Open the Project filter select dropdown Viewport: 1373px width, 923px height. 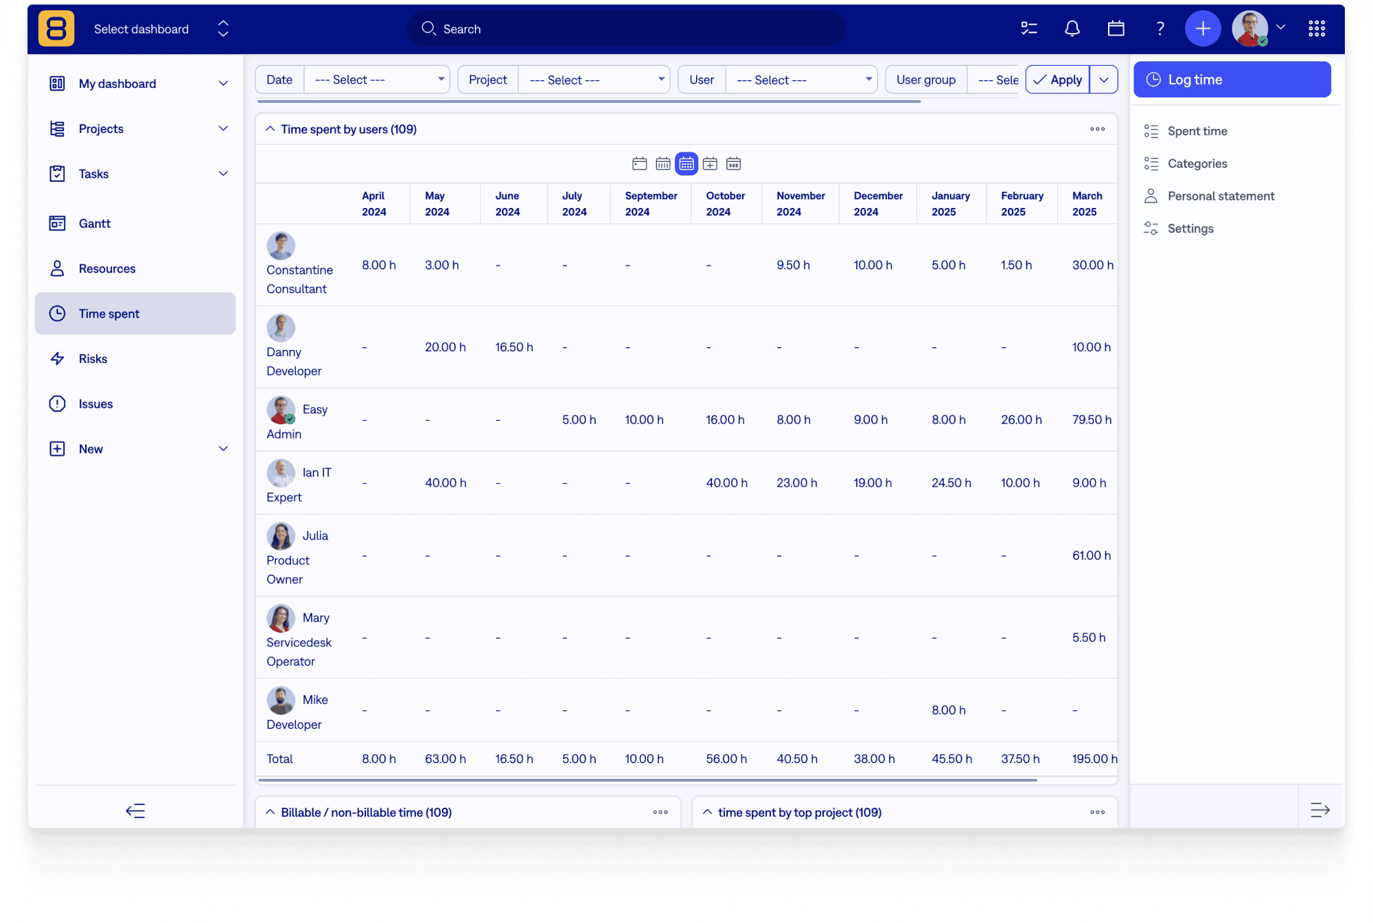point(594,80)
